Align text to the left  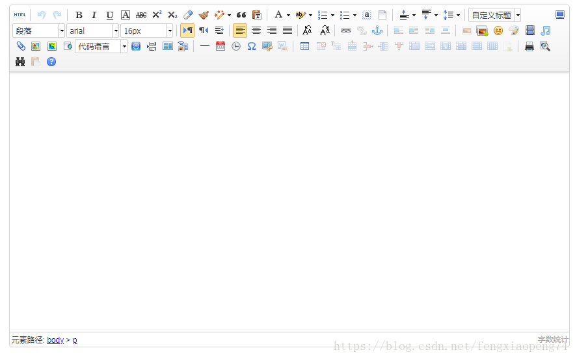point(240,31)
